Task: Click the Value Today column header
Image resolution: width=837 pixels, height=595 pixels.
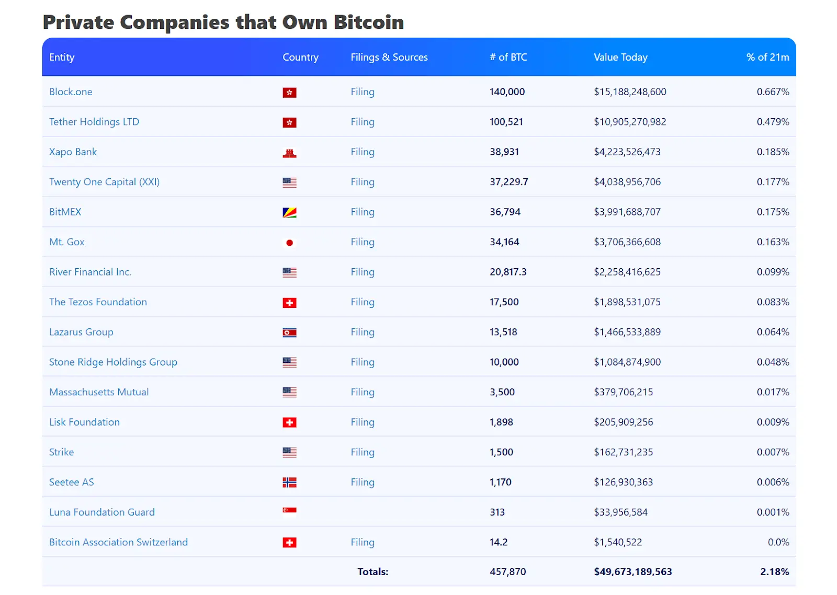Action: 620,57
